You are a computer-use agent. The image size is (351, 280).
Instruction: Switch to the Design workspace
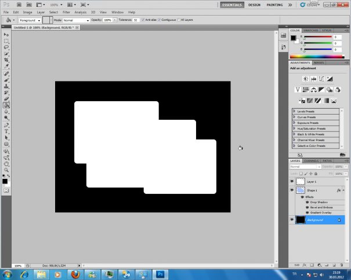[x=254, y=5]
